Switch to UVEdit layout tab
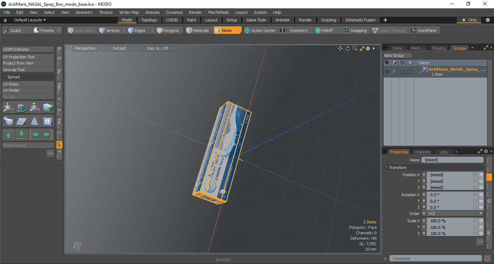 point(172,20)
